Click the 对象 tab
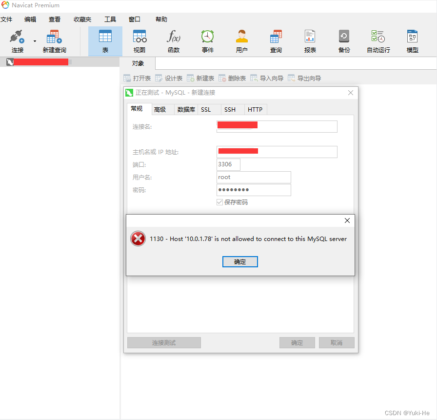 pos(138,63)
